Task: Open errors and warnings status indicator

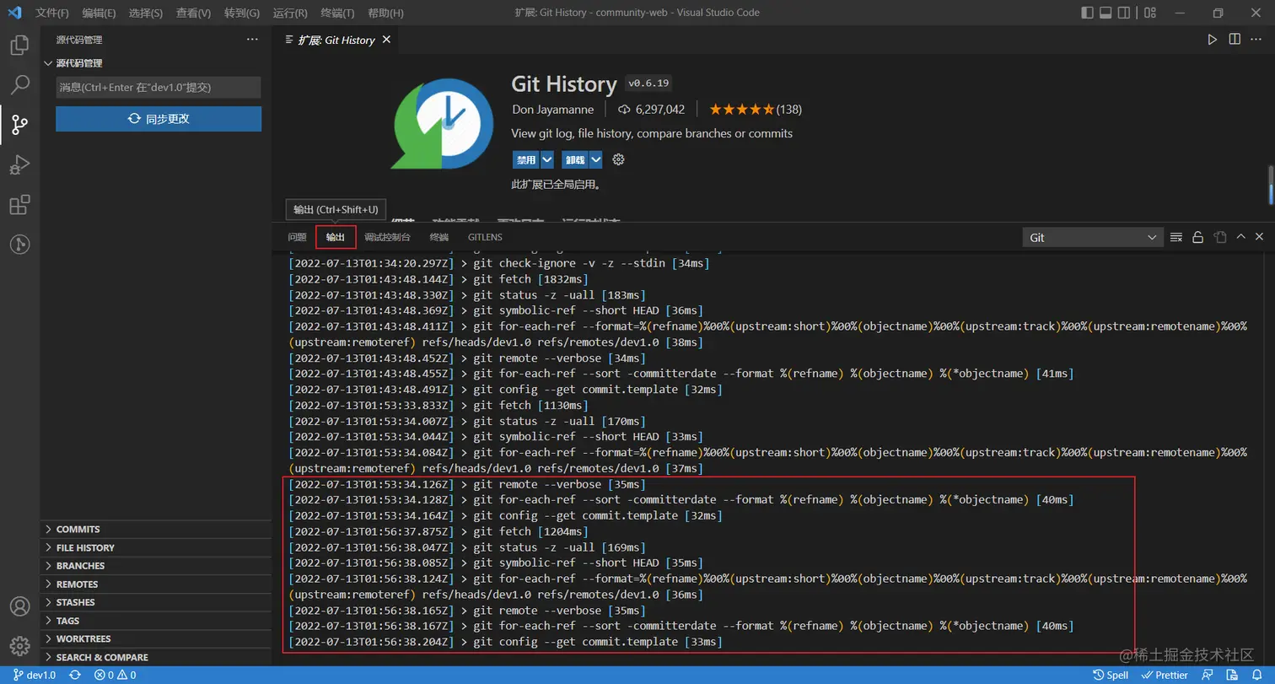Action: pyautogui.click(x=116, y=676)
